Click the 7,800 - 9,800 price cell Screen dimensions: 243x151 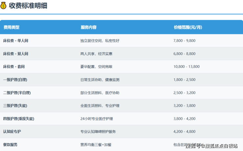pyautogui.click(x=184, y=41)
